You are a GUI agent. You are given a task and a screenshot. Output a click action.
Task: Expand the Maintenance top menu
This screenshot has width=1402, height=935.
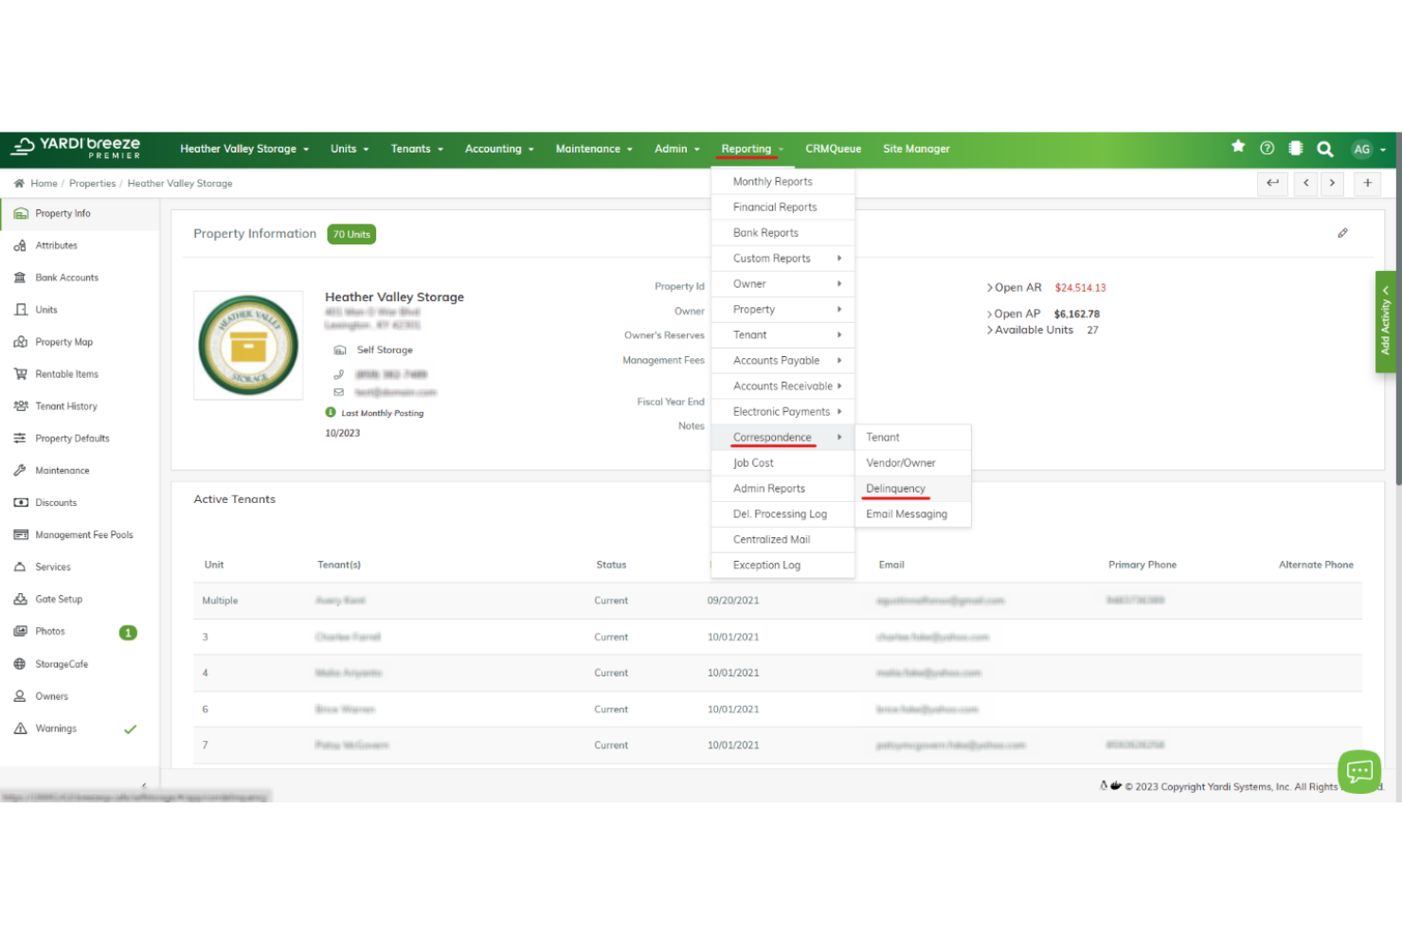click(x=594, y=149)
